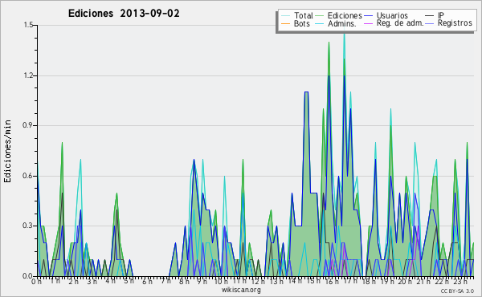Image resolution: width=482 pixels, height=297 pixels.
Task: Click the '20 h' x-axis tick label
Action: pyautogui.click(x=405, y=281)
